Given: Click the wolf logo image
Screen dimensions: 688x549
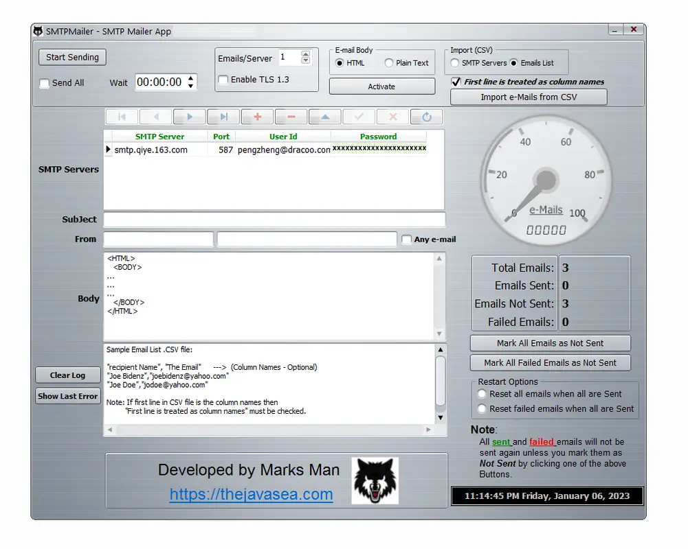Looking at the screenshot, I should coord(373,480).
